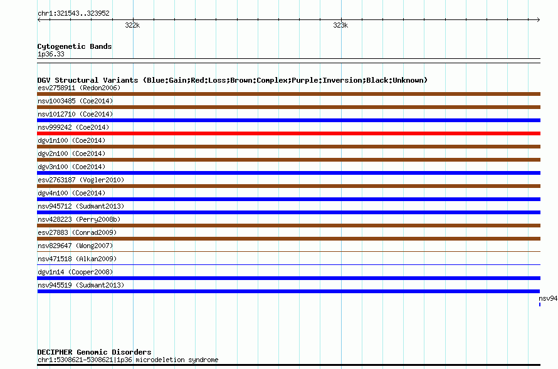Click the brown bar under dgv2n100
The image size is (558, 369).
[288, 160]
